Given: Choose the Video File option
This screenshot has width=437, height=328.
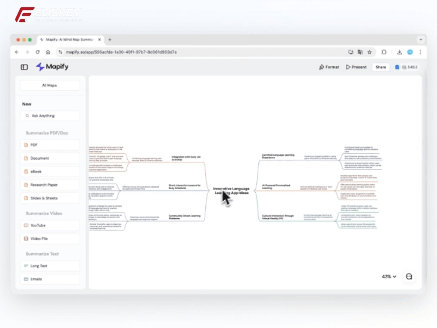Looking at the screenshot, I should point(50,238).
